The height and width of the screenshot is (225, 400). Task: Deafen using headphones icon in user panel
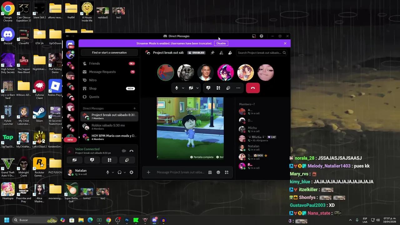pyautogui.click(x=119, y=172)
